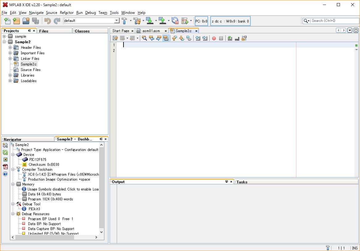
Task: Open dropdown arrow next to Read Device
Action: tap(169, 21)
